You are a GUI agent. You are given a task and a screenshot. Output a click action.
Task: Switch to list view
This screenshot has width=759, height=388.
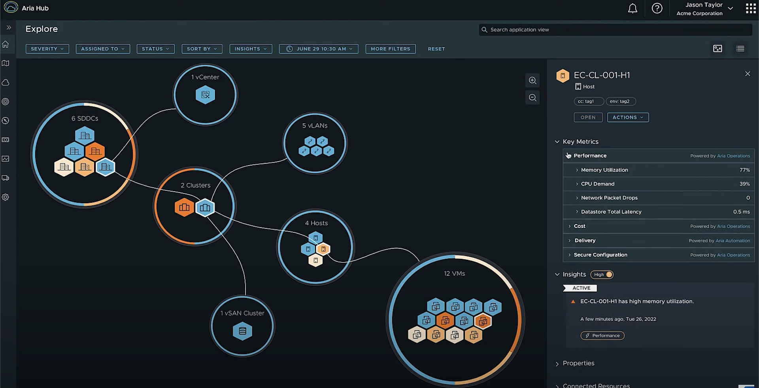point(740,49)
